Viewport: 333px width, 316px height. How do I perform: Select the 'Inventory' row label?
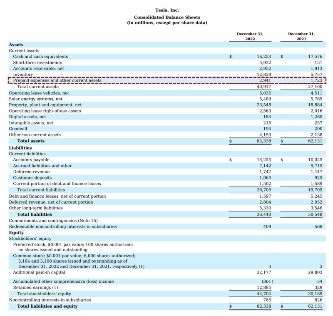[x=23, y=75]
